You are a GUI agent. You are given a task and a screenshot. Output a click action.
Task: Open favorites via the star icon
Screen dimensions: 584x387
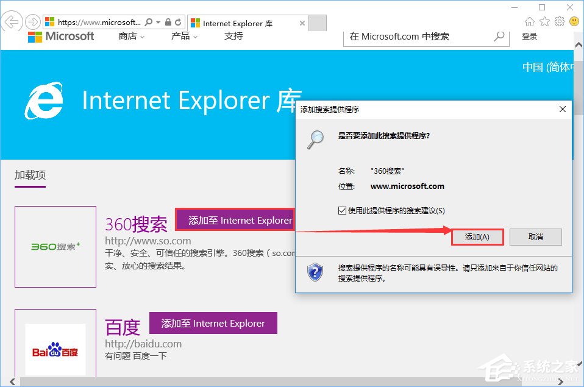544,21
